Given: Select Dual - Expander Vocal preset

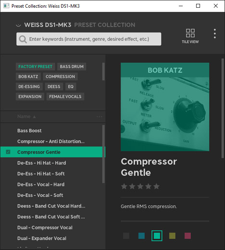Looking at the screenshot, I should [51, 238].
